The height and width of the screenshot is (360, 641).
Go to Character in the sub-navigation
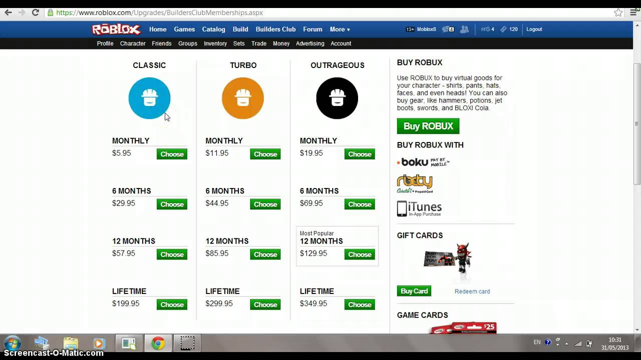click(x=133, y=43)
